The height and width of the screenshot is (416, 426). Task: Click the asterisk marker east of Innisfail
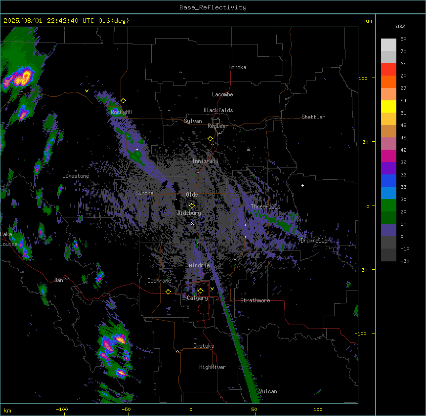248,150
